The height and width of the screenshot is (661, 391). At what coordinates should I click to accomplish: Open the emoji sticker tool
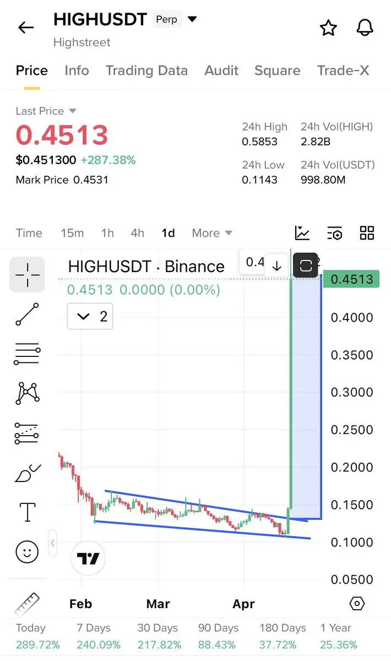[27, 551]
